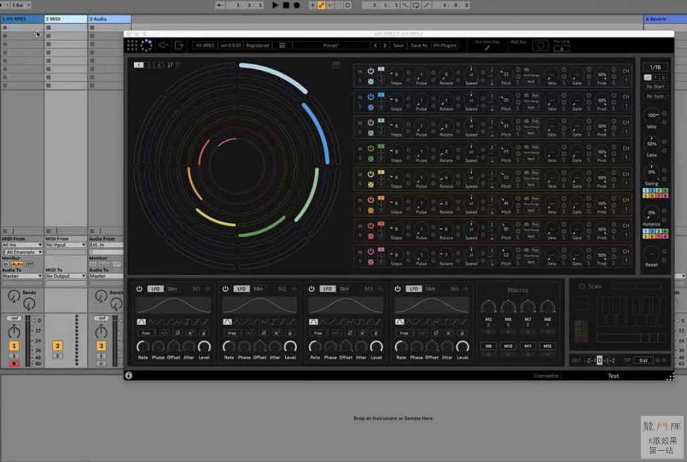Select octave 0 in the Oct selector

coord(599,360)
